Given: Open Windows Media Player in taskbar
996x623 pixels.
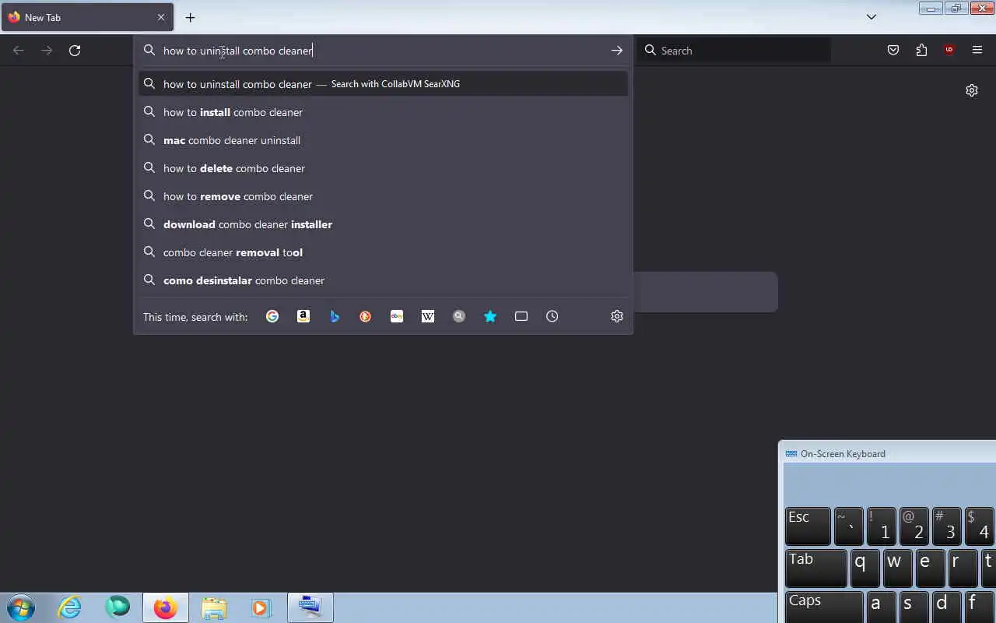Looking at the screenshot, I should pos(261,607).
